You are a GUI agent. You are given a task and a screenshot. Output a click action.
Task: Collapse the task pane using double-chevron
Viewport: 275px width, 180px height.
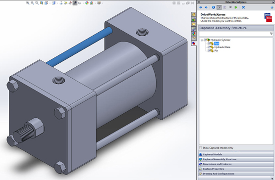199,2
